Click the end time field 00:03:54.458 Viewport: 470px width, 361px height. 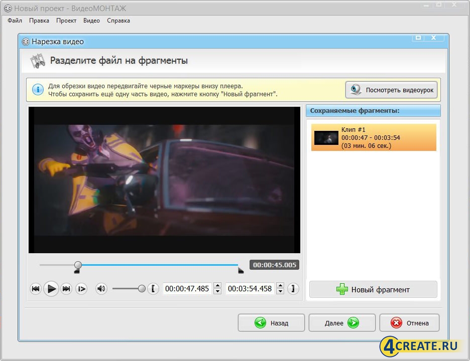click(250, 289)
